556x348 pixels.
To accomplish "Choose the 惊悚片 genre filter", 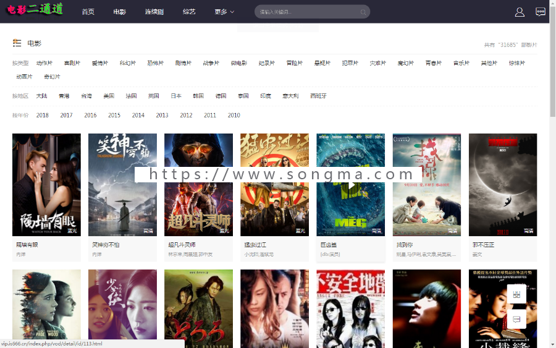I will click(x=516, y=63).
